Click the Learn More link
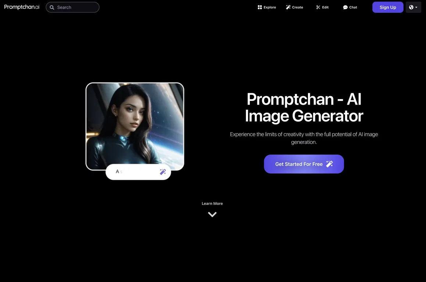The image size is (426, 282). pos(212,203)
